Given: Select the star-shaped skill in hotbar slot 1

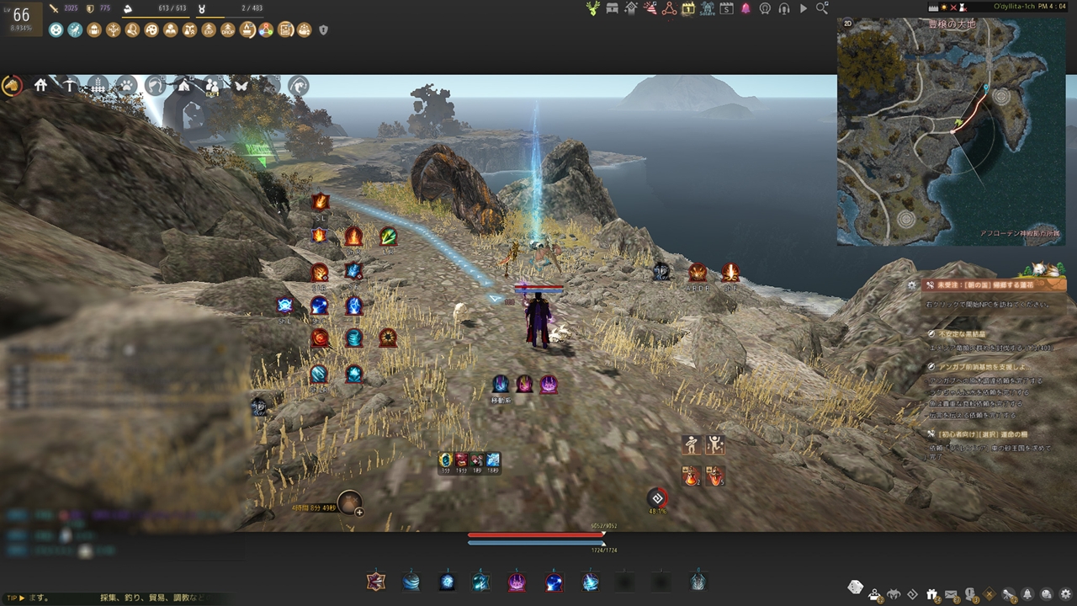Looking at the screenshot, I should [x=375, y=581].
